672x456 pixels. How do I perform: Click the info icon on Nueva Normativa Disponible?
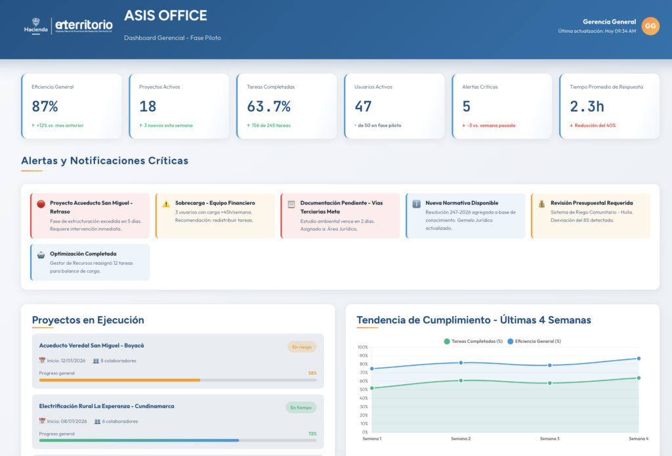416,204
